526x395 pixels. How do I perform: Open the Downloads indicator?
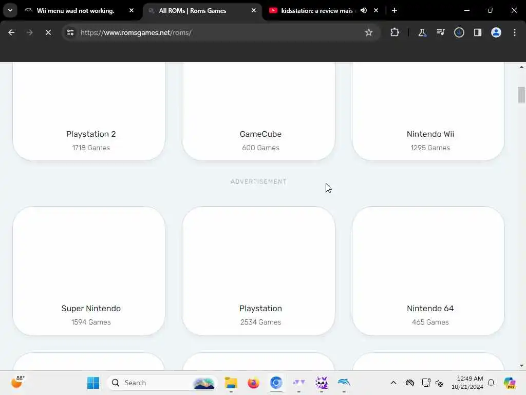[459, 32]
